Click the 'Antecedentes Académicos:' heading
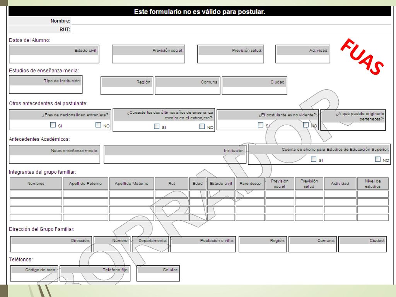 (39, 139)
